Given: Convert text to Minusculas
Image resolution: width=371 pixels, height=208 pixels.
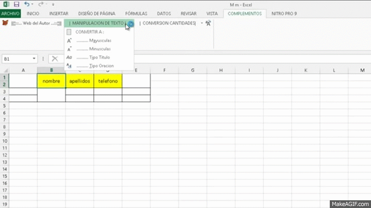Looking at the screenshot, I should coord(99,49).
